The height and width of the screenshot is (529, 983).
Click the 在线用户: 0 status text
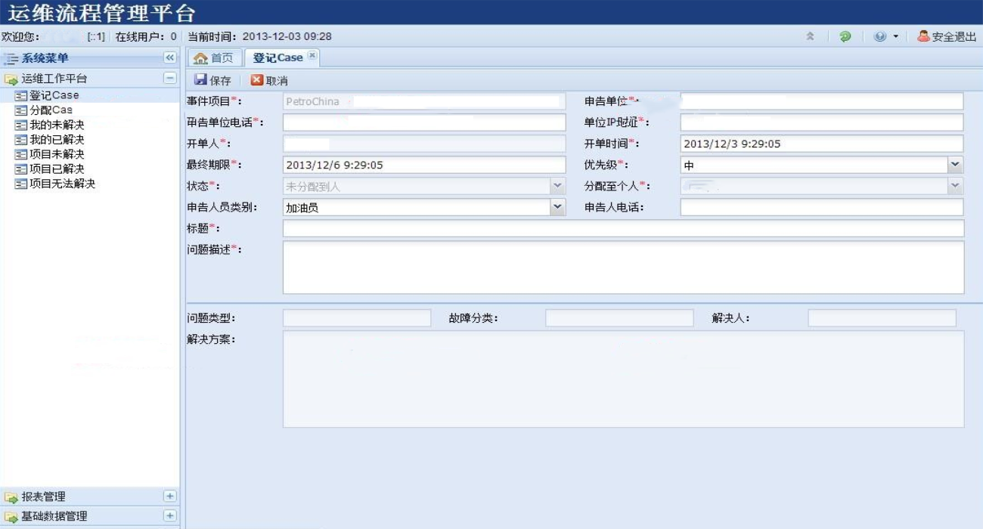146,36
